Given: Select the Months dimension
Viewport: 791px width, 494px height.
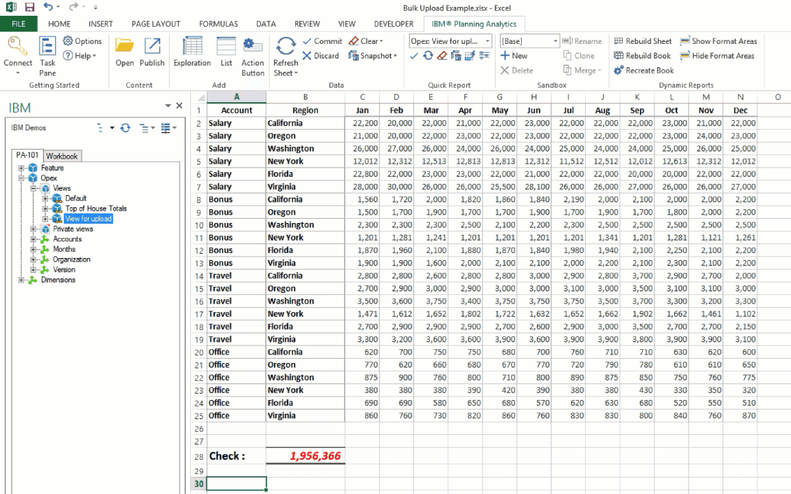Looking at the screenshot, I should tap(64, 249).
